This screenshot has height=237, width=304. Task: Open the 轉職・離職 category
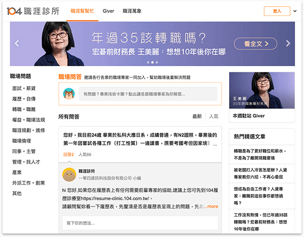coord(24,109)
